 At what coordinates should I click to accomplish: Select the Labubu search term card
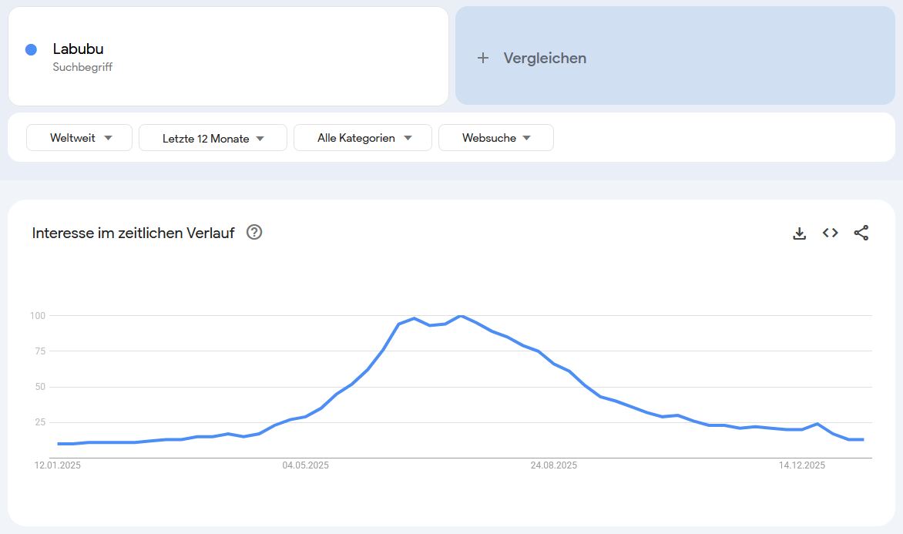point(227,55)
